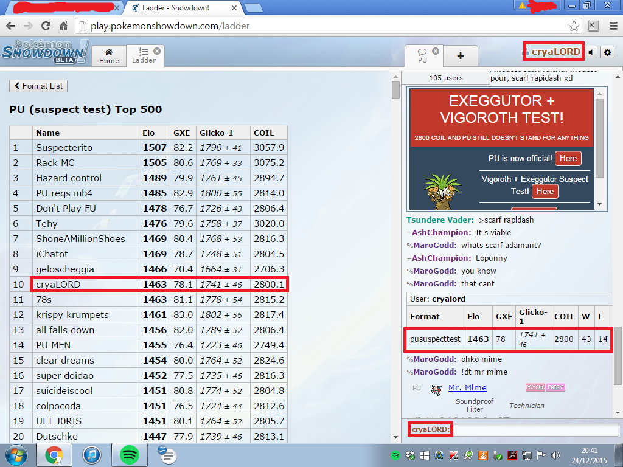Viewport: 623px width, 467px height.
Task: Open the cryaLORD username menu
Action: tap(555, 52)
